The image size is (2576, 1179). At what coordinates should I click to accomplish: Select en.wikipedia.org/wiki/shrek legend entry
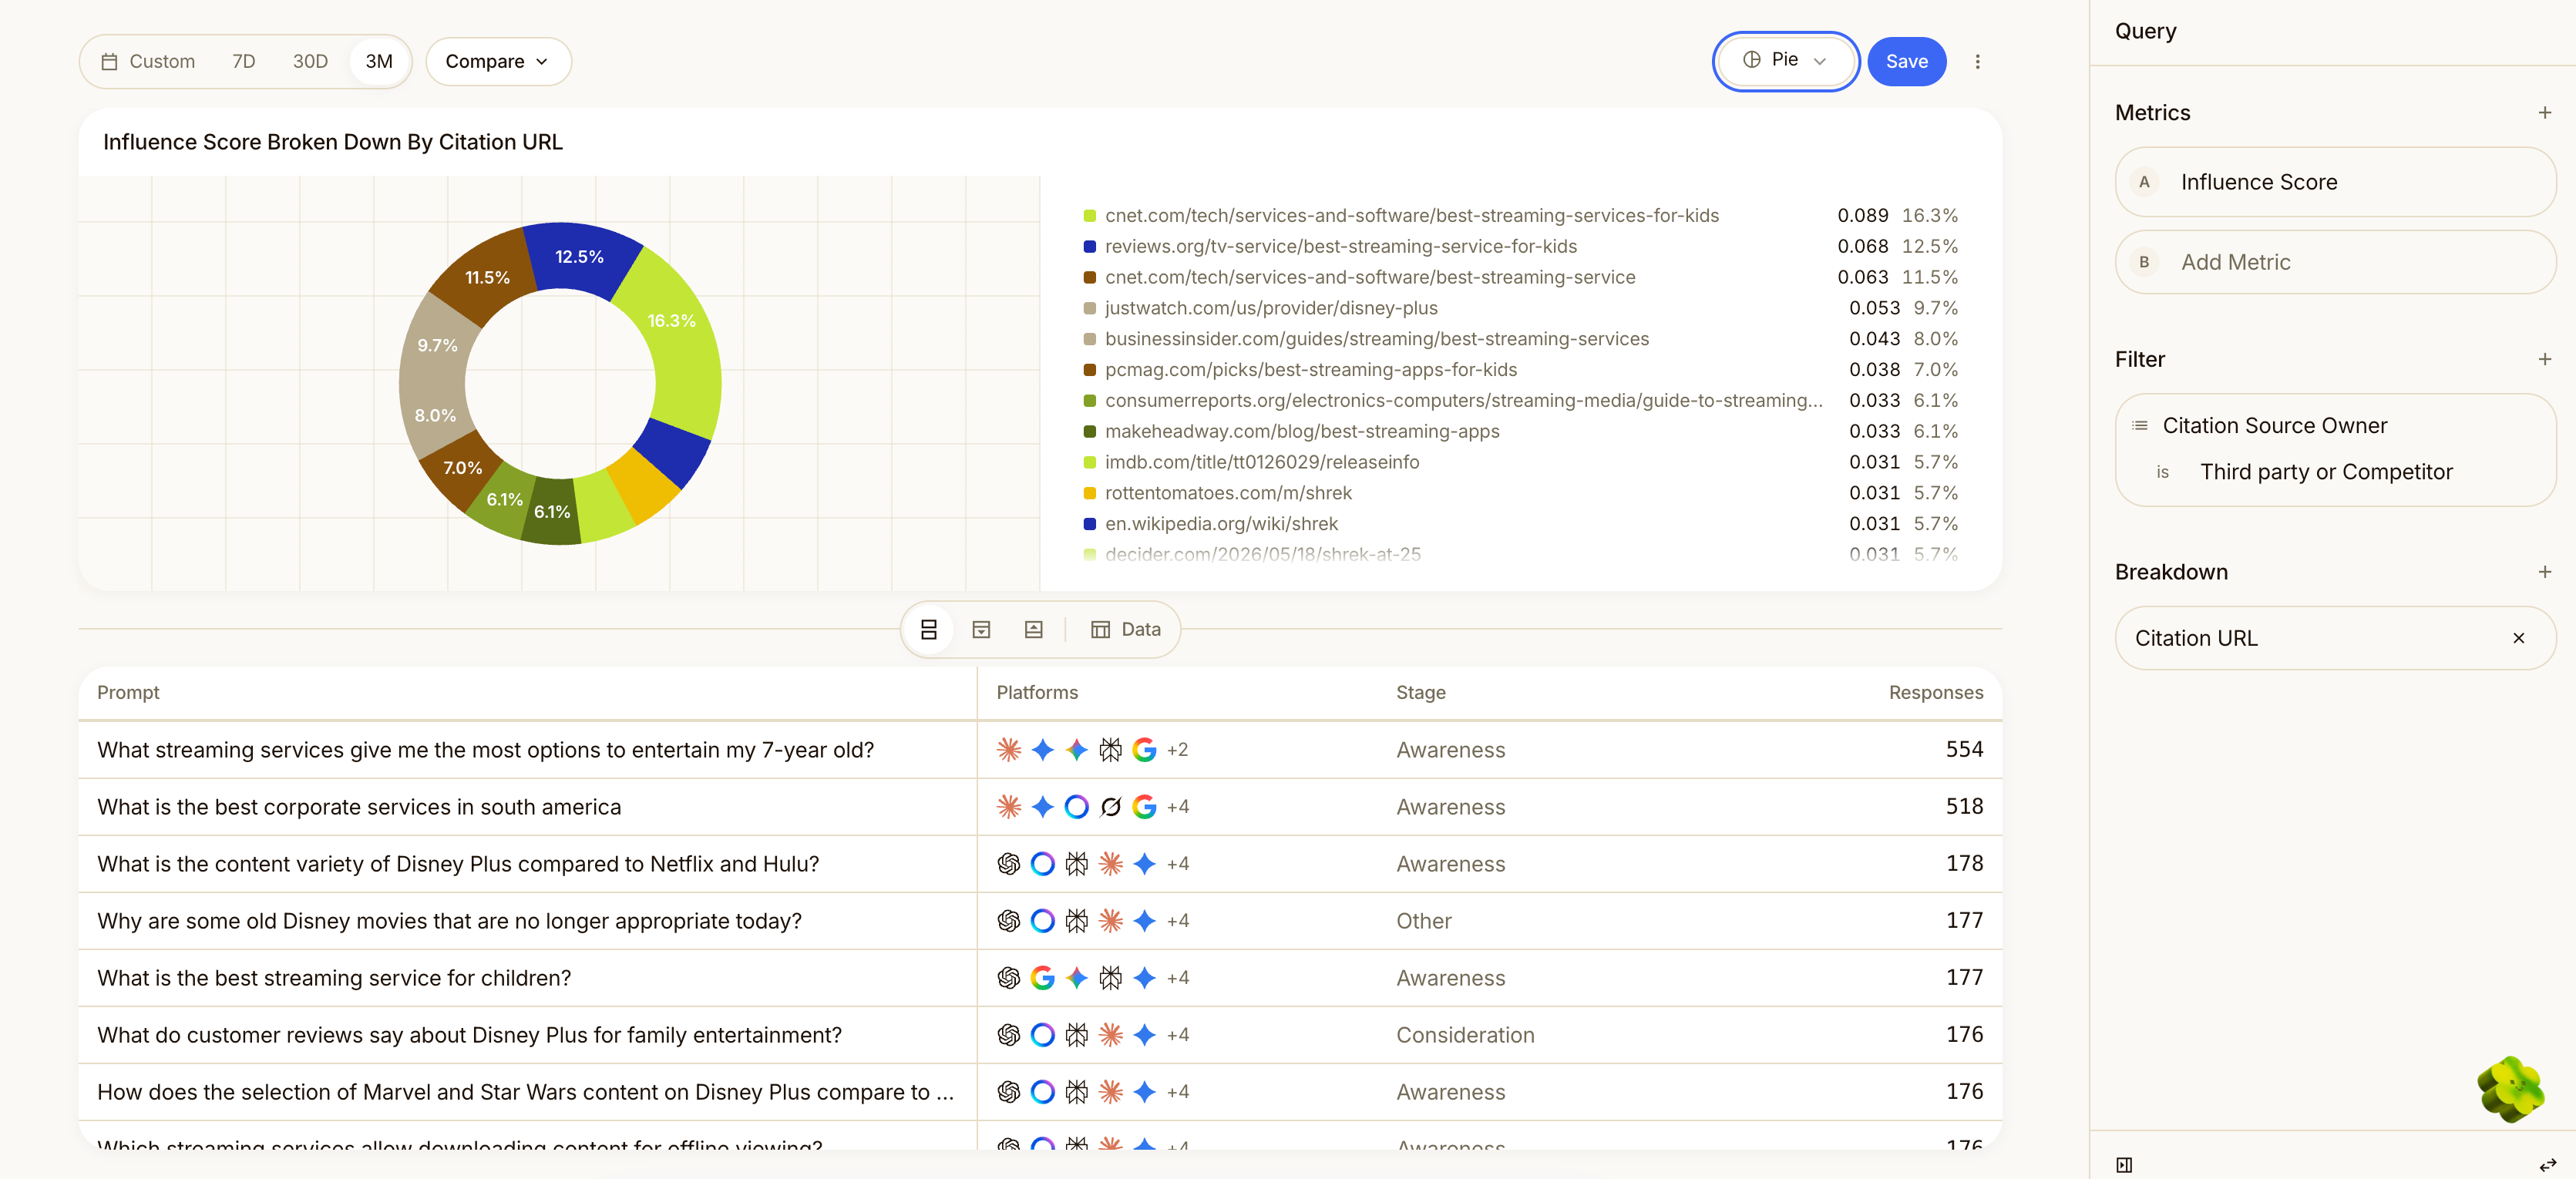click(1520, 524)
